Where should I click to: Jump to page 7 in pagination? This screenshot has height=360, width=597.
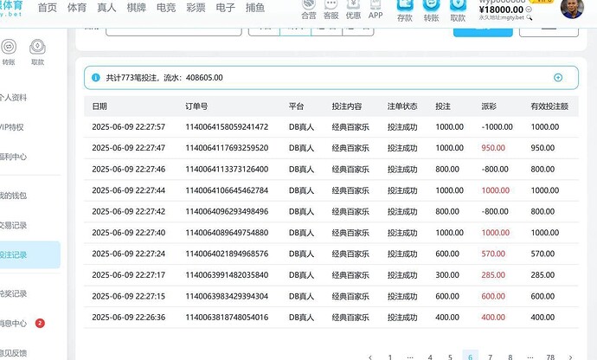(x=491, y=357)
